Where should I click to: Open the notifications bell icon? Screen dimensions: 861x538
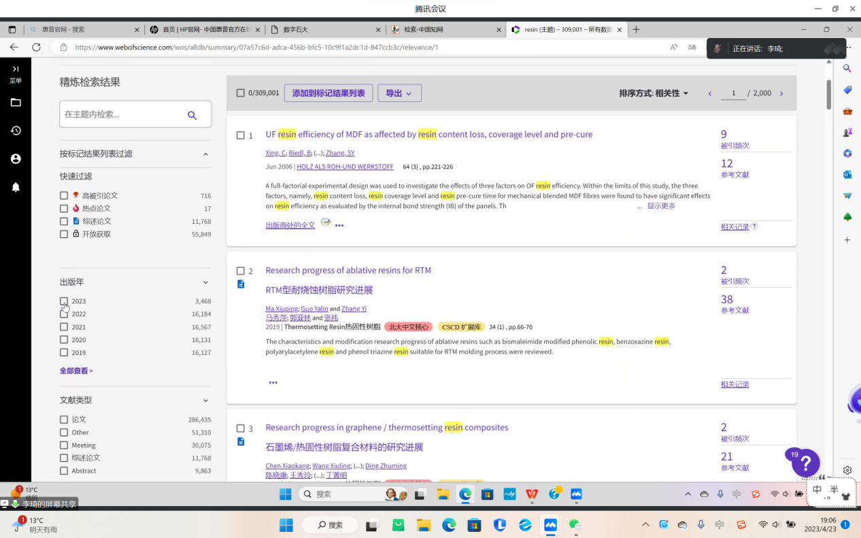(16, 187)
